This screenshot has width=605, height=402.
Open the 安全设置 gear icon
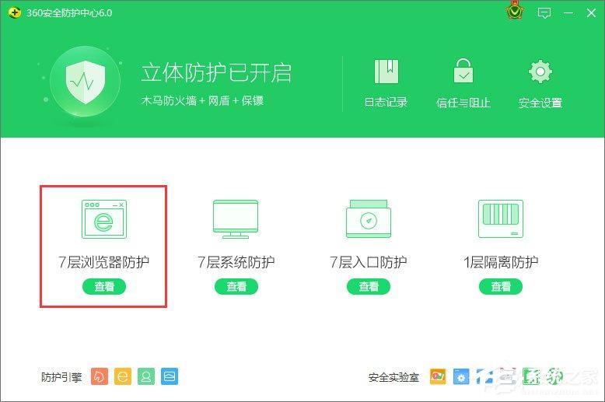tap(540, 72)
